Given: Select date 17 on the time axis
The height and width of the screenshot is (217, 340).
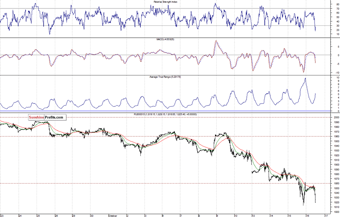Looking at the screenshot, I should point(326,215).
